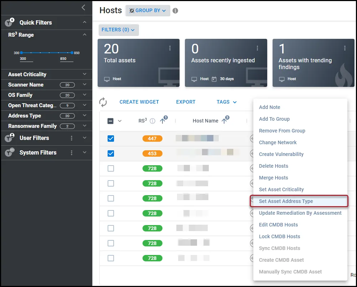This screenshot has height=287, width=357.
Task: Click the System Filters globe funnel icon
Action: [x=10, y=152]
